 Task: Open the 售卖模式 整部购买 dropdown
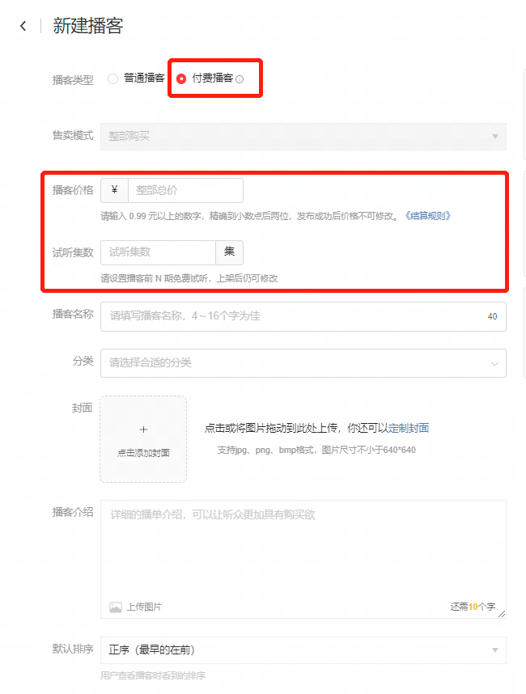303,136
